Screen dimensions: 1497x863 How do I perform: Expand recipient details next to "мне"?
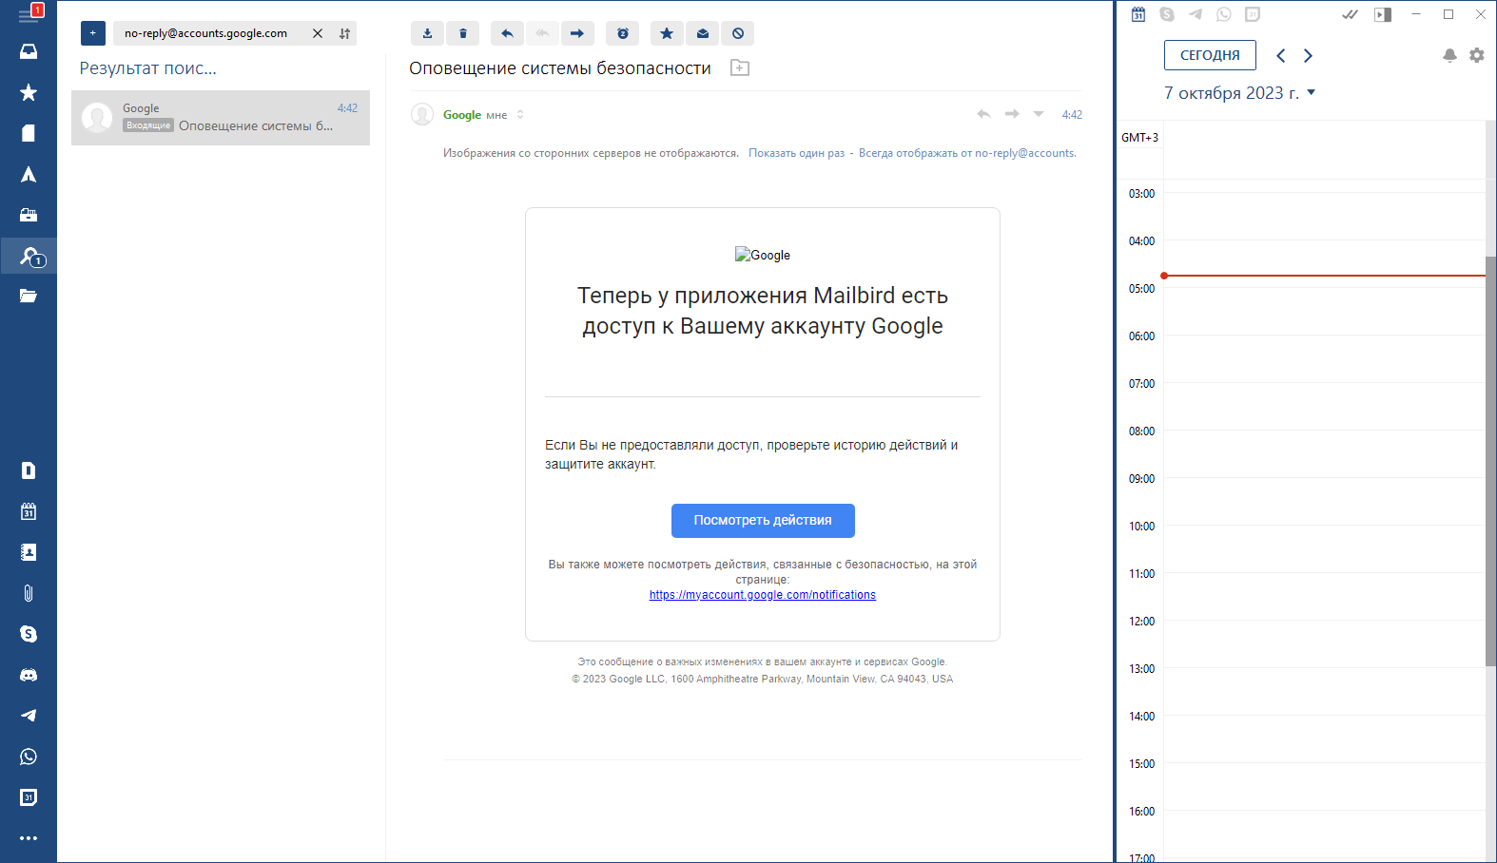(x=520, y=115)
